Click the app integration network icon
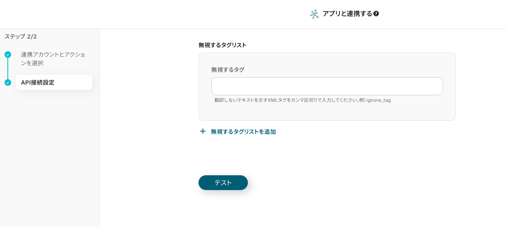506x227 pixels. pyautogui.click(x=314, y=14)
